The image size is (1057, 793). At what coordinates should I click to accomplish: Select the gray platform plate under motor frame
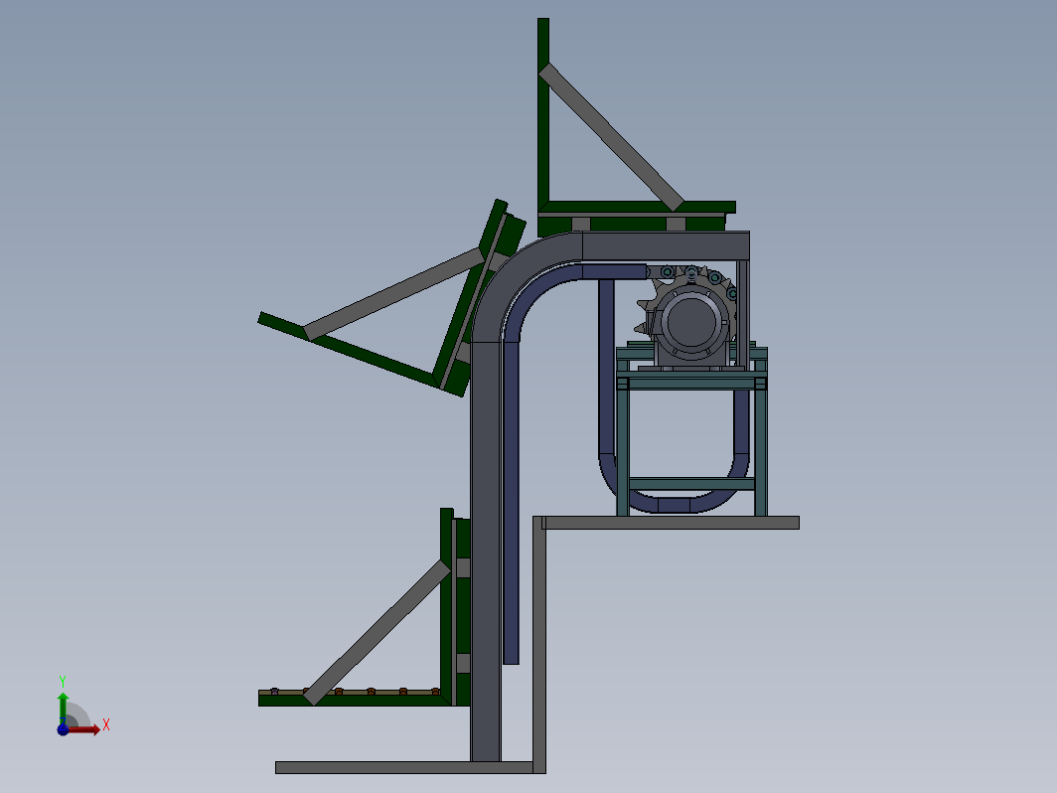671,523
